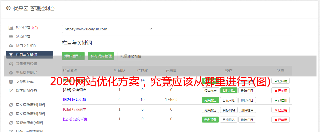Click the 待抓取 value 10 in 网站更新 row
This screenshot has width=320, height=132.
click(142, 100)
